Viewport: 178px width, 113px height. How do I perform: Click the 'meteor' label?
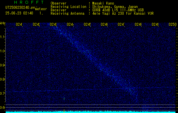click(x=41, y=9)
